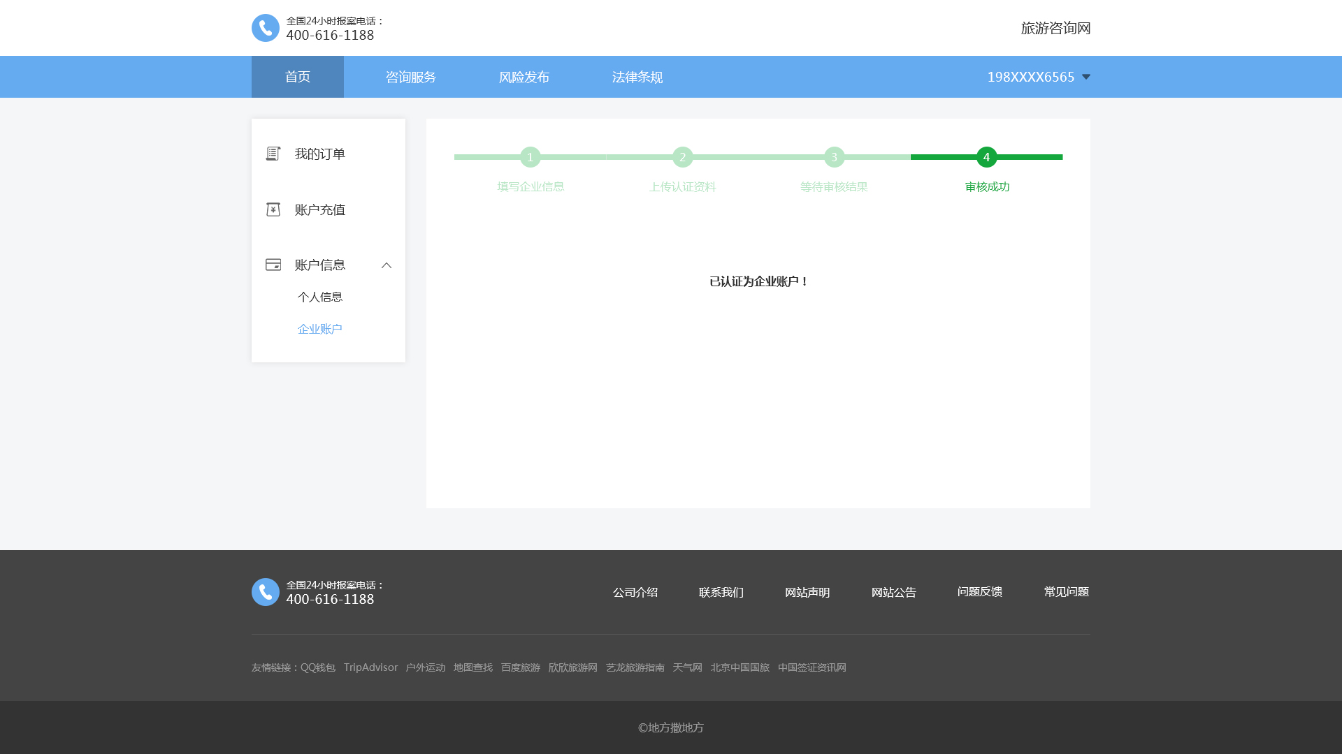Click step 3 circle 等待审核结果
This screenshot has width=1342, height=754.
click(834, 157)
